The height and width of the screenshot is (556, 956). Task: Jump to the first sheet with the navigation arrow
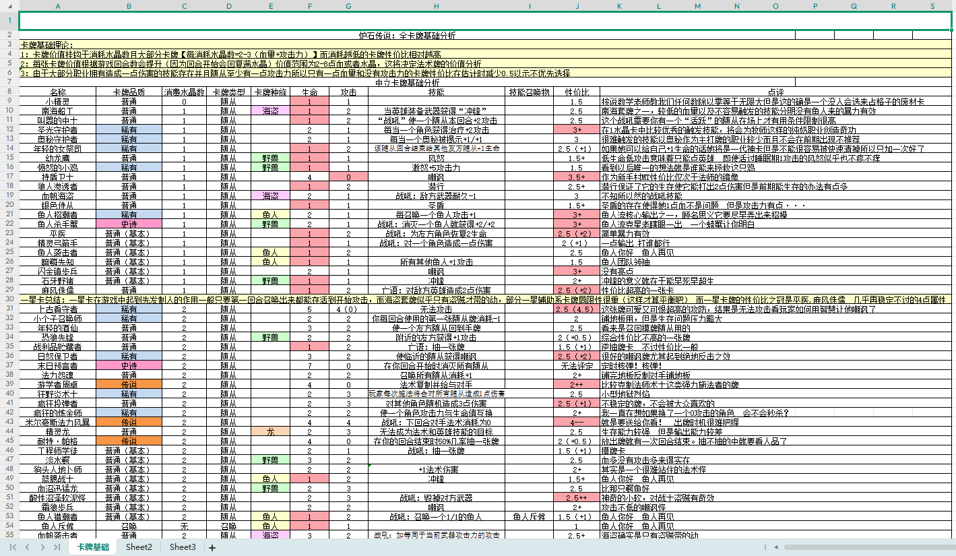(14, 547)
